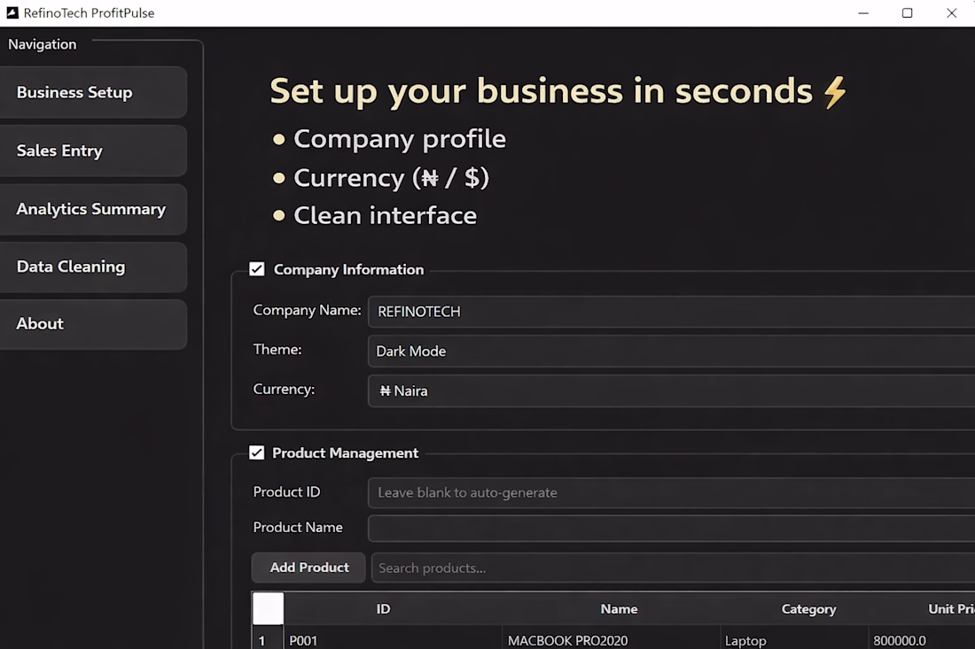Focus the Product ID field
Screen dimensions: 975x649
click(672, 492)
